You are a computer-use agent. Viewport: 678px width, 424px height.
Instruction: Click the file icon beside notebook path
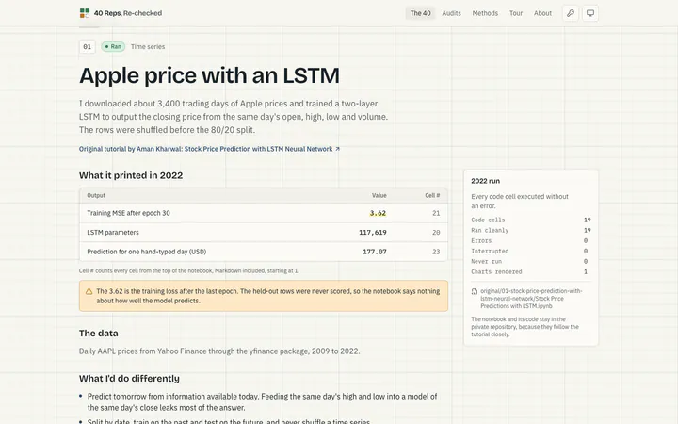475,291
